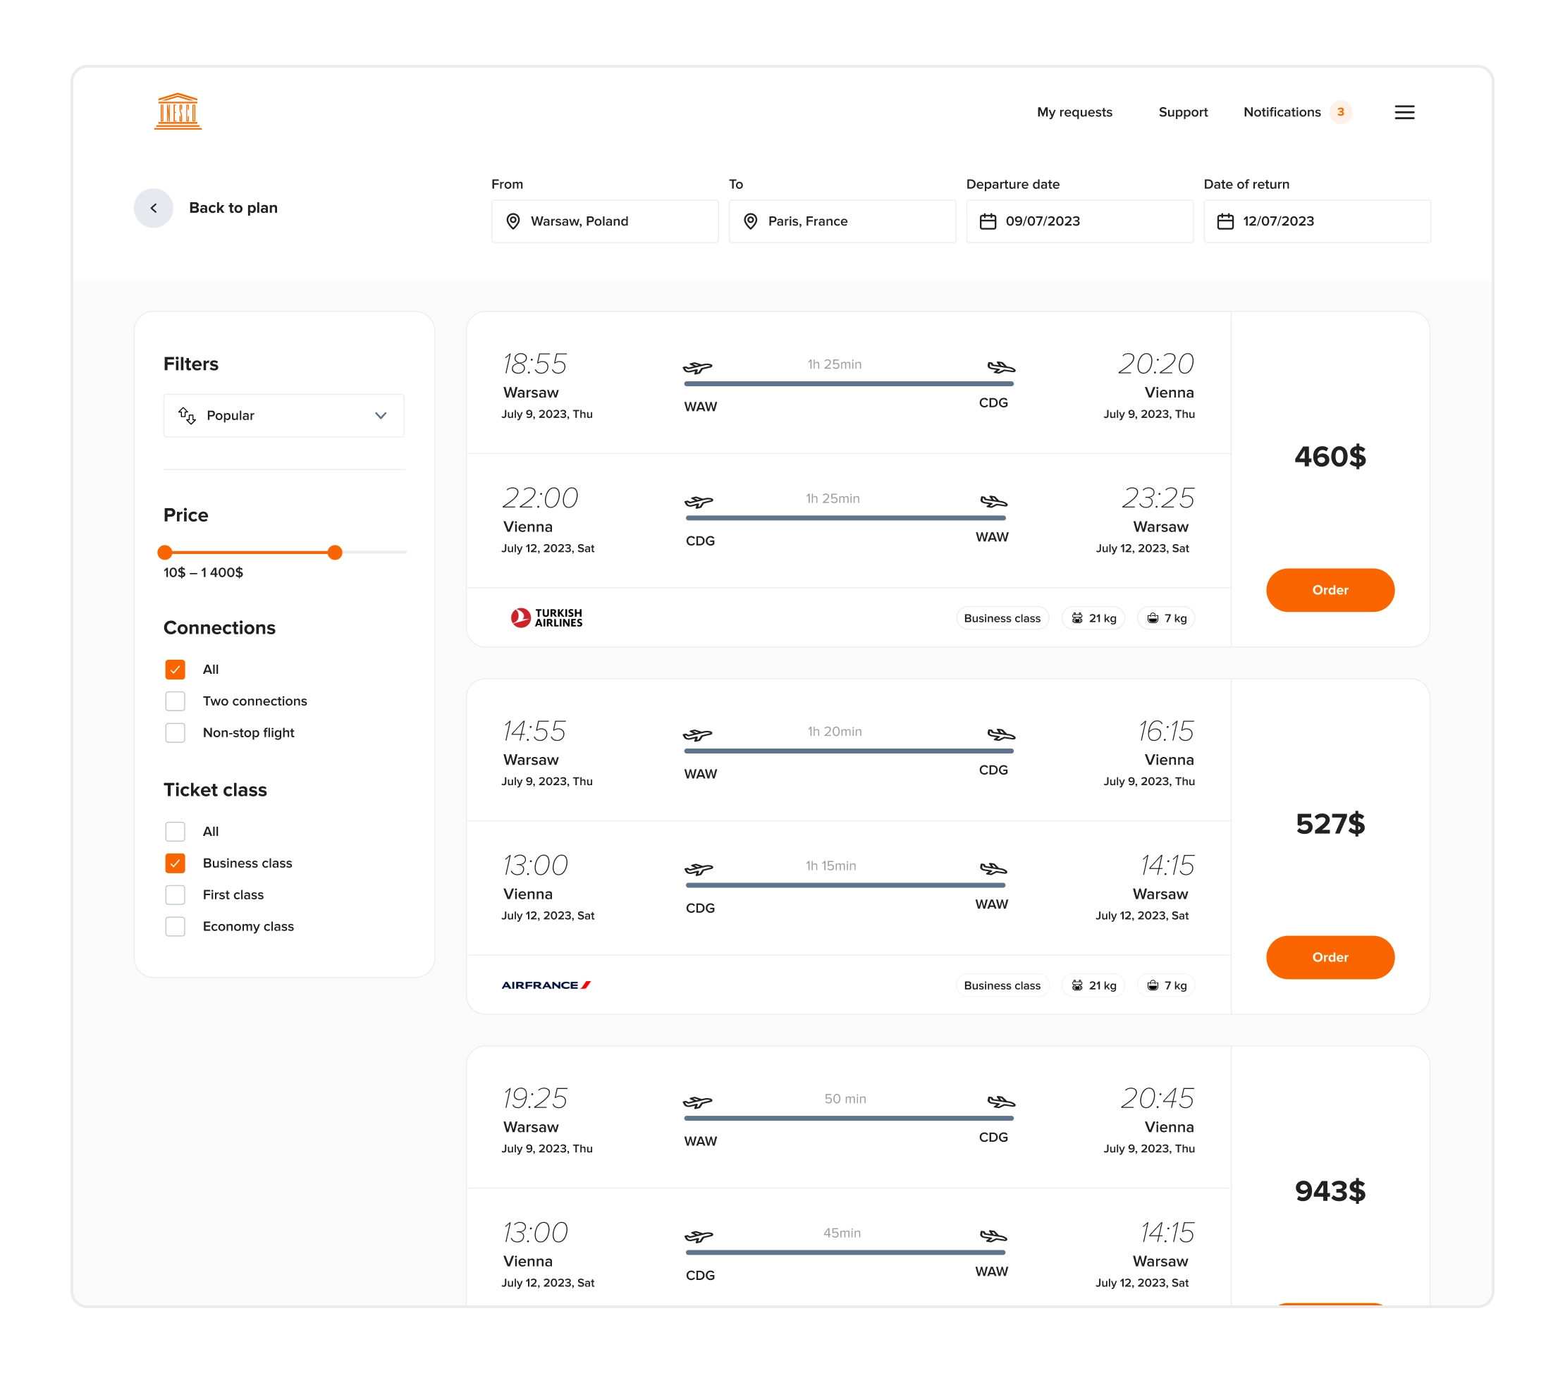This screenshot has width=1565, height=1373.
Task: Open the To destination field Paris, France
Action: pos(842,221)
